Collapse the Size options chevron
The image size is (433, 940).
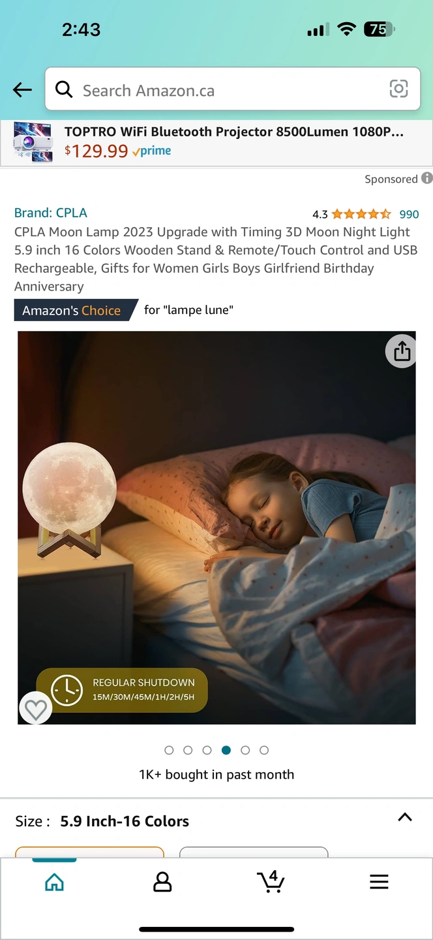tap(405, 817)
